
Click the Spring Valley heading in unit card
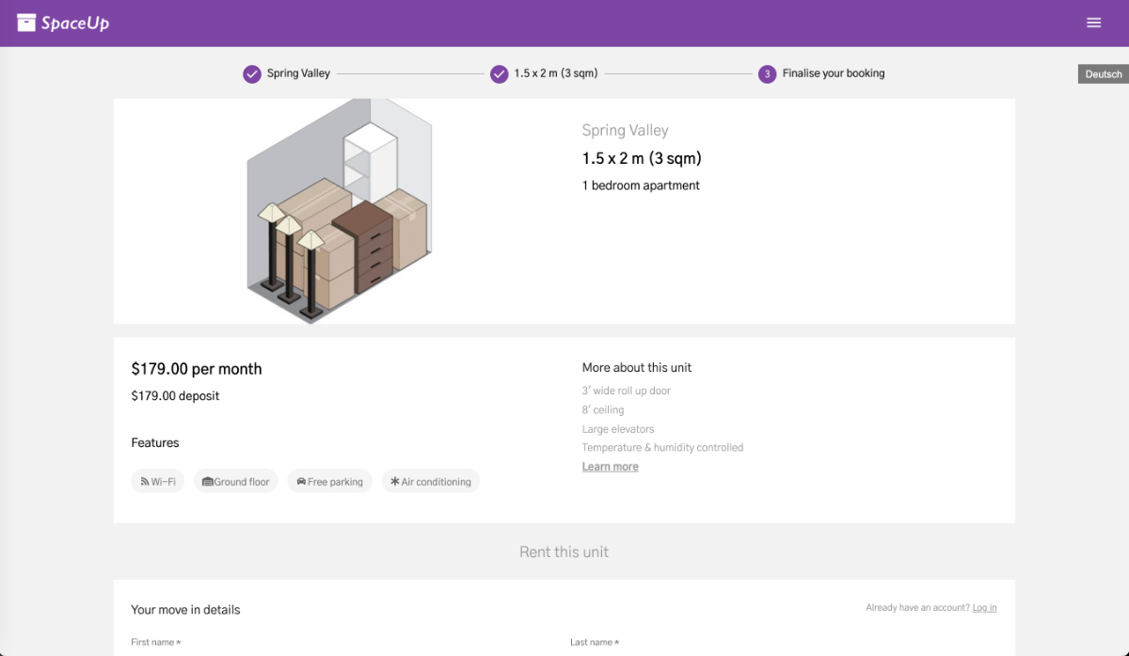pos(625,131)
